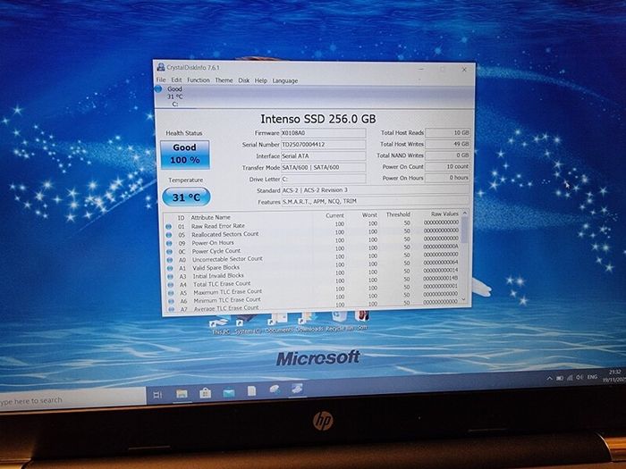Click the Attribute Name column header
Viewport: 626px width, 469px height.
coord(211,217)
